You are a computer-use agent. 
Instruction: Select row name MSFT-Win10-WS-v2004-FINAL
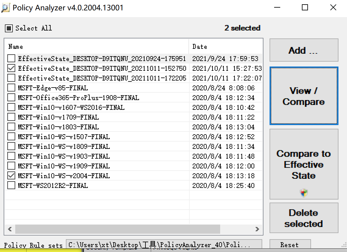click(64, 176)
